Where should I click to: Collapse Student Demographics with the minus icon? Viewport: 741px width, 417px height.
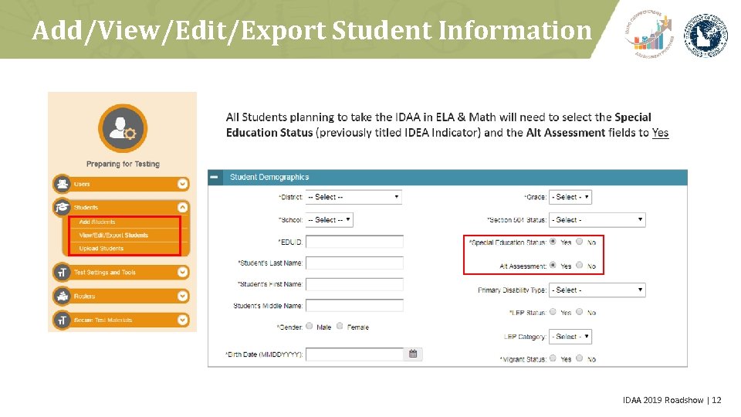[x=214, y=177]
